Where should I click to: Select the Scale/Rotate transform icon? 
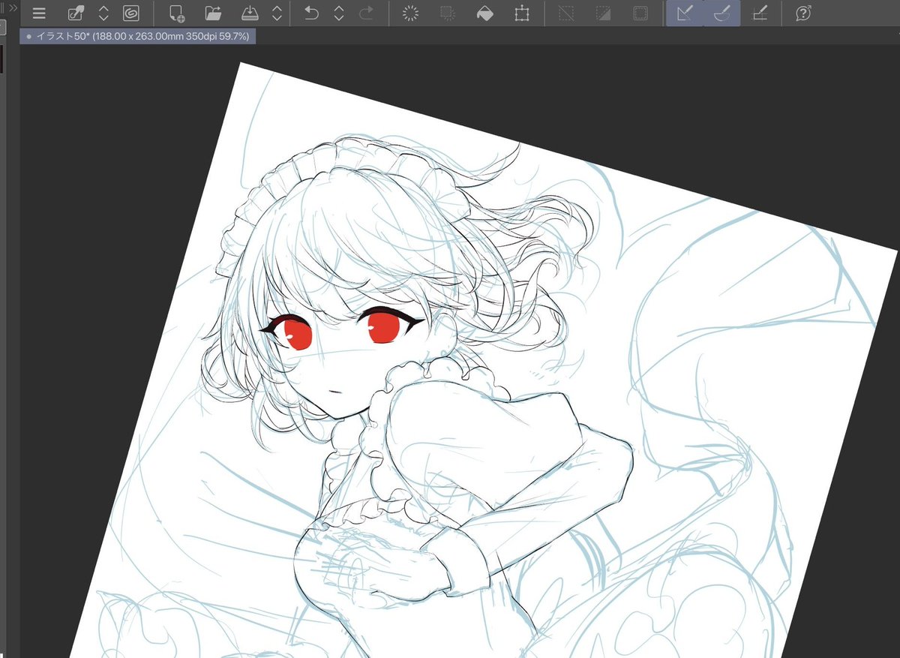coord(522,14)
